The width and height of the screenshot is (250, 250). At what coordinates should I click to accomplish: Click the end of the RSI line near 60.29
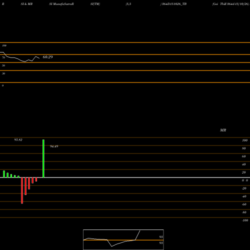tap(39, 58)
